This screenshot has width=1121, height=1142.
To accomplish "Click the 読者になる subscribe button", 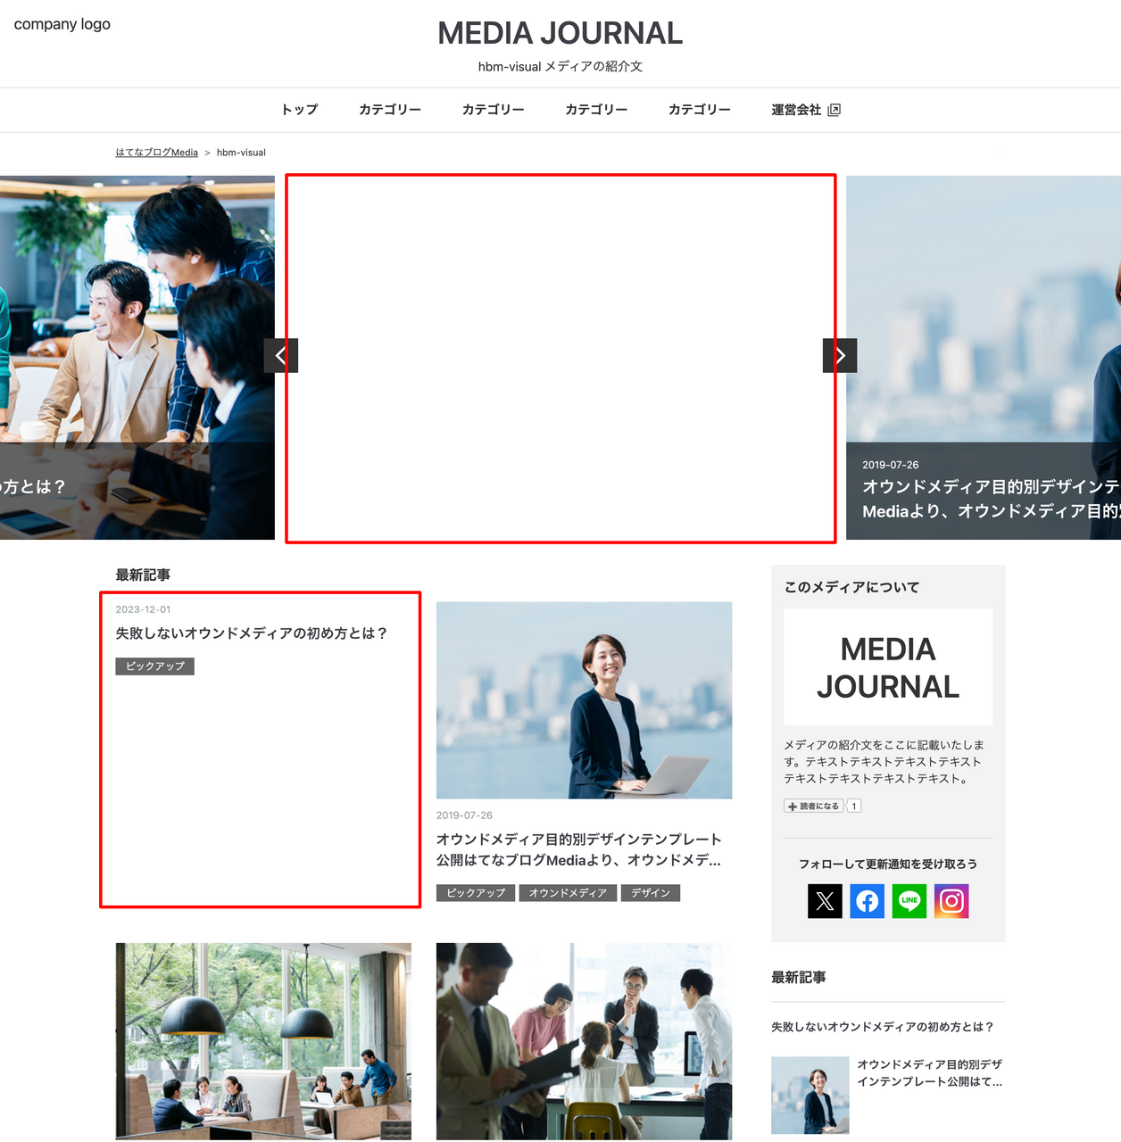I will pos(814,807).
